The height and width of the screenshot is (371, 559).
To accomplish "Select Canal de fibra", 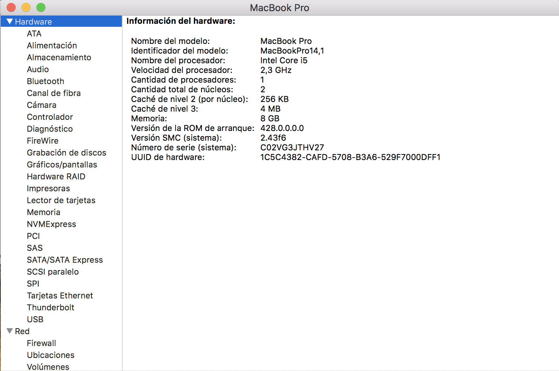I will (54, 93).
